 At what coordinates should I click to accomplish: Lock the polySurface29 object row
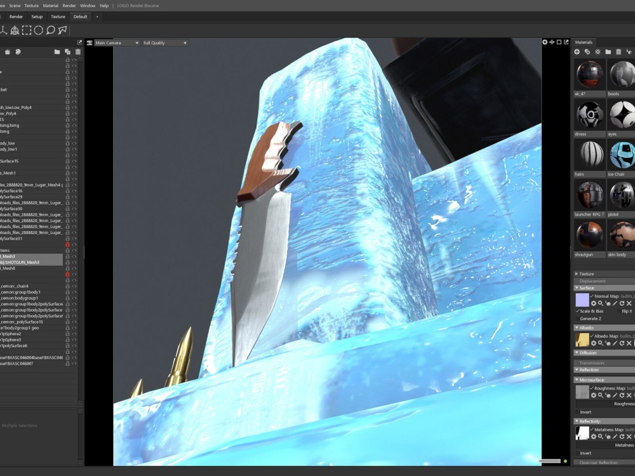click(x=68, y=197)
